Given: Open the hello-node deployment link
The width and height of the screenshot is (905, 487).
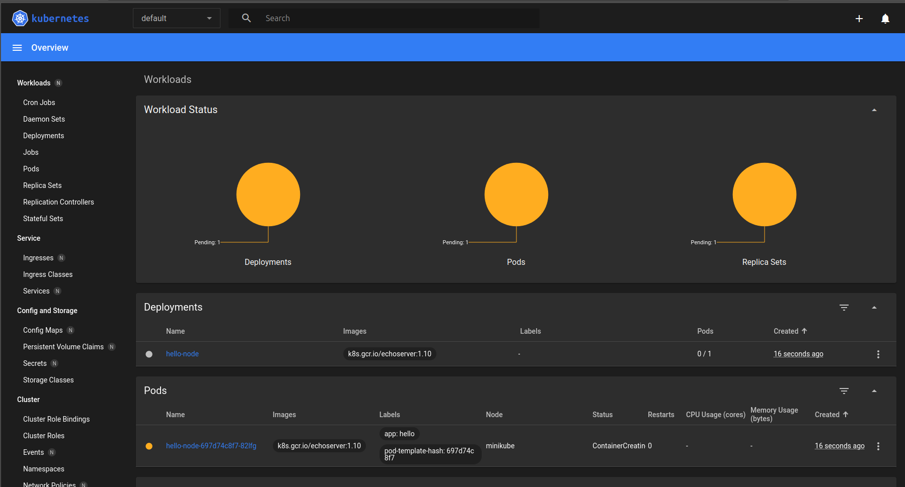Looking at the screenshot, I should pyautogui.click(x=182, y=354).
